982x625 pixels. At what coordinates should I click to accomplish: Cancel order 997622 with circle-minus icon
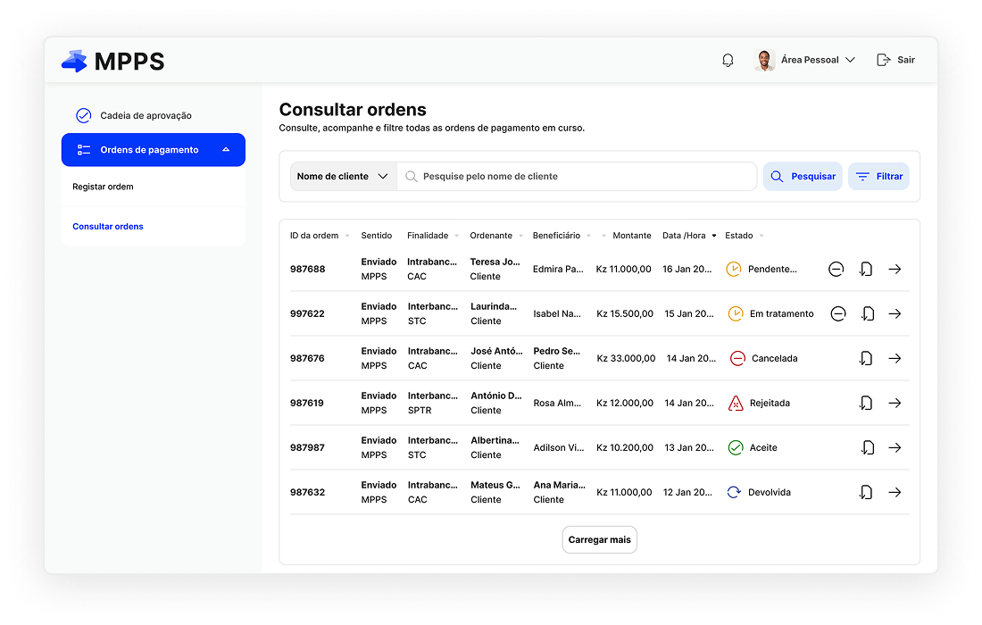pos(837,313)
